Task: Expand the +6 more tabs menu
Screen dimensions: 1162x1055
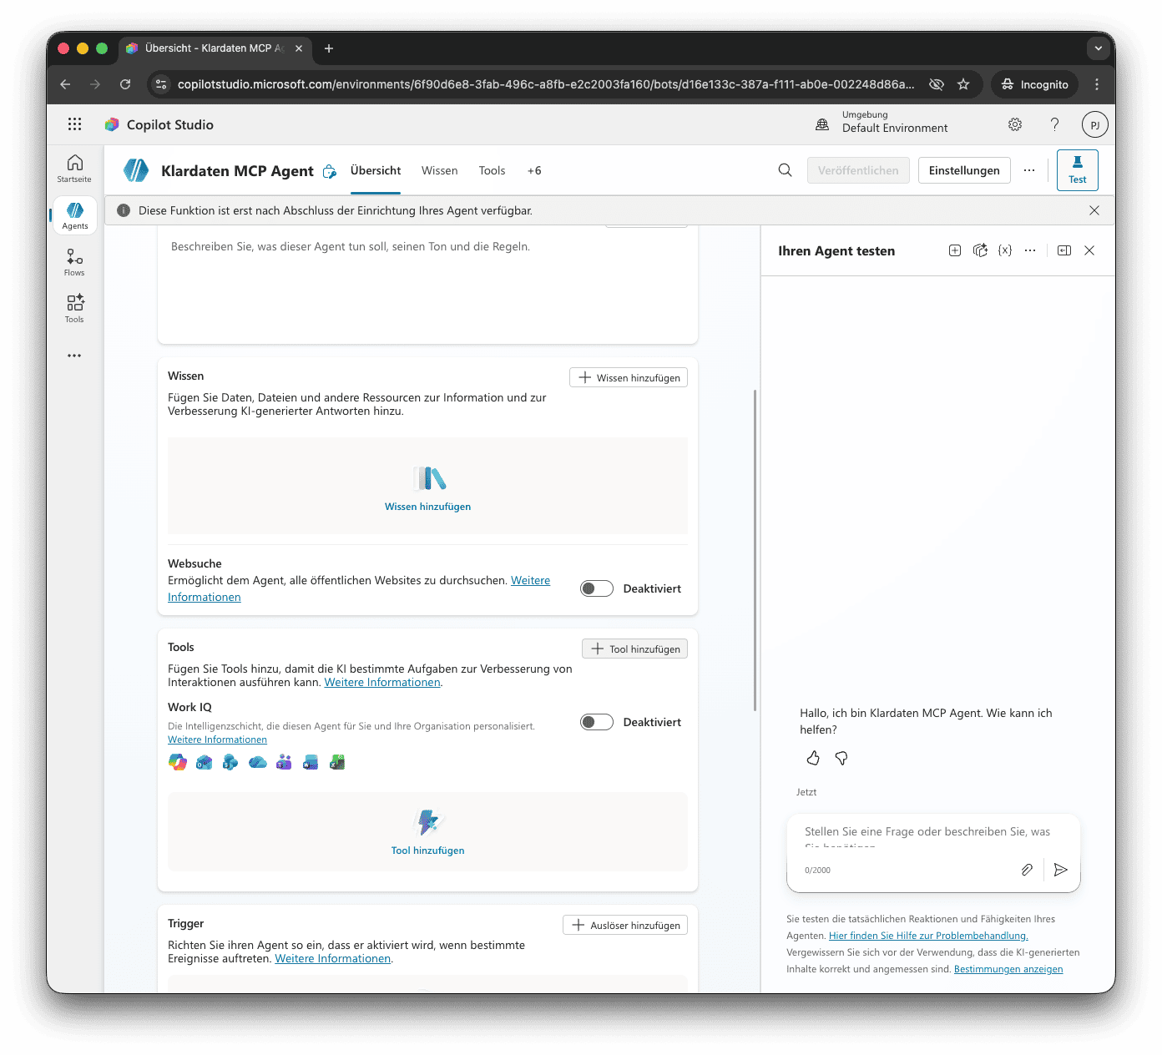Action: pos(534,170)
